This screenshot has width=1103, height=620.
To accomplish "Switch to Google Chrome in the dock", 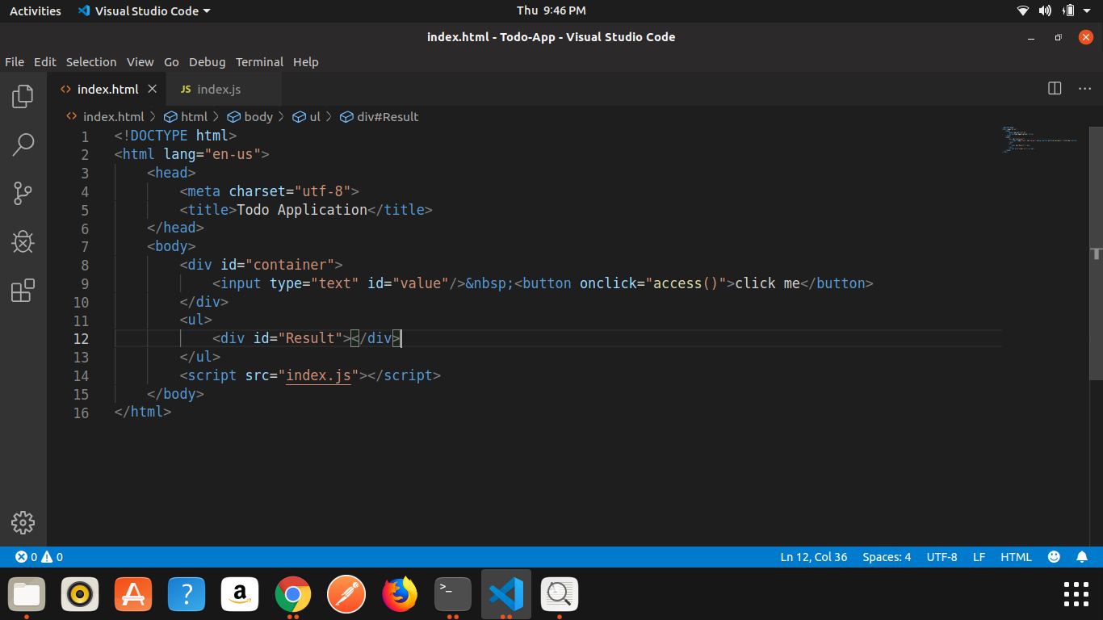I will pyautogui.click(x=293, y=595).
